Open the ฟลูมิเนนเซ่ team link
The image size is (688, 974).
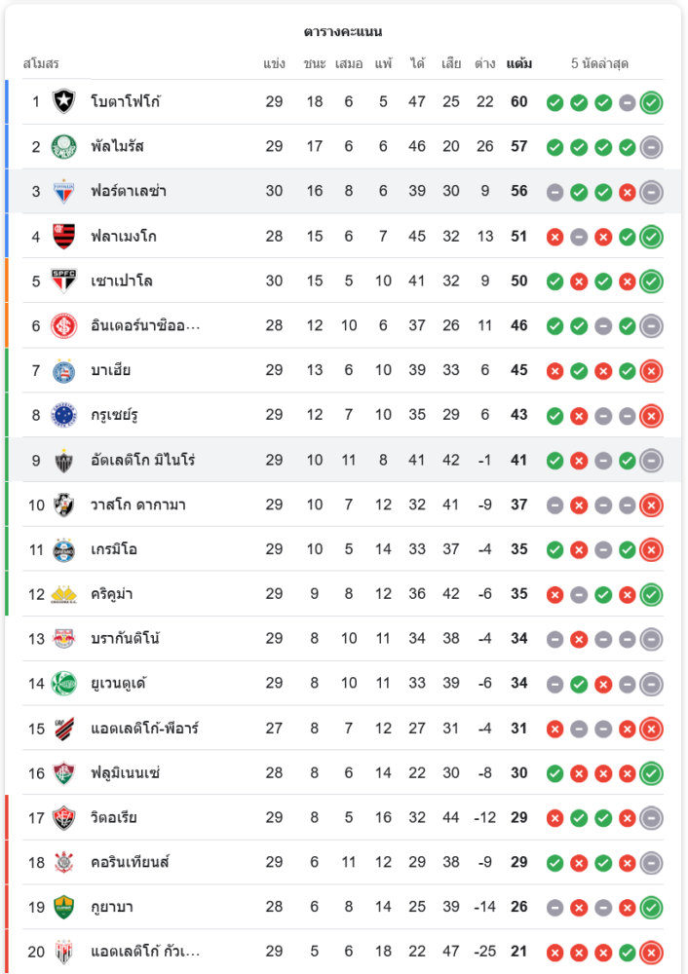click(x=125, y=773)
